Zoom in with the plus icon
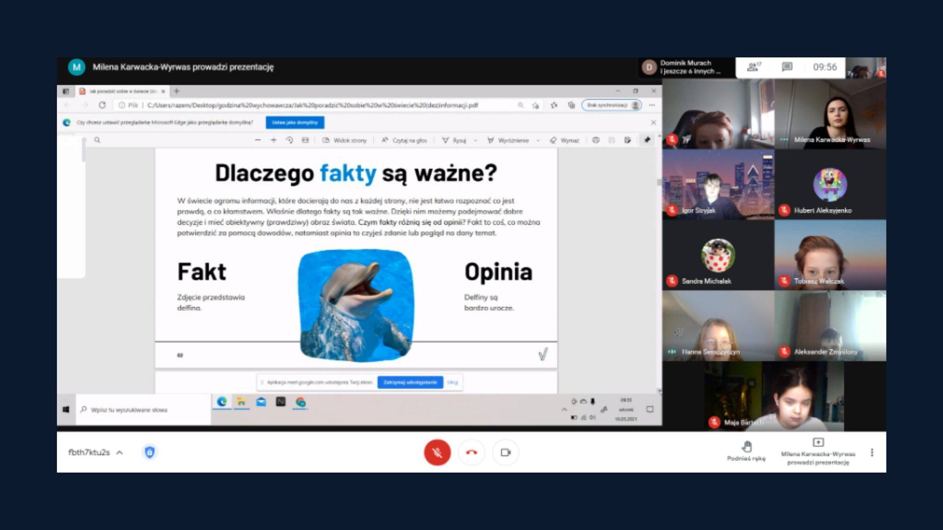The width and height of the screenshot is (943, 530). (274, 140)
